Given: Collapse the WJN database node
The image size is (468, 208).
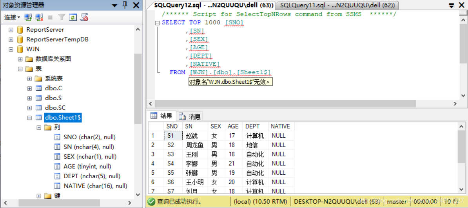Looking at the screenshot, I should tap(11, 49).
